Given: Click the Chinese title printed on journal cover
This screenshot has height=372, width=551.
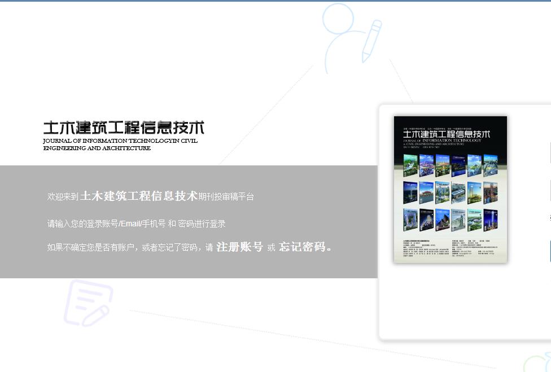Looking at the screenshot, I should [x=446, y=134].
